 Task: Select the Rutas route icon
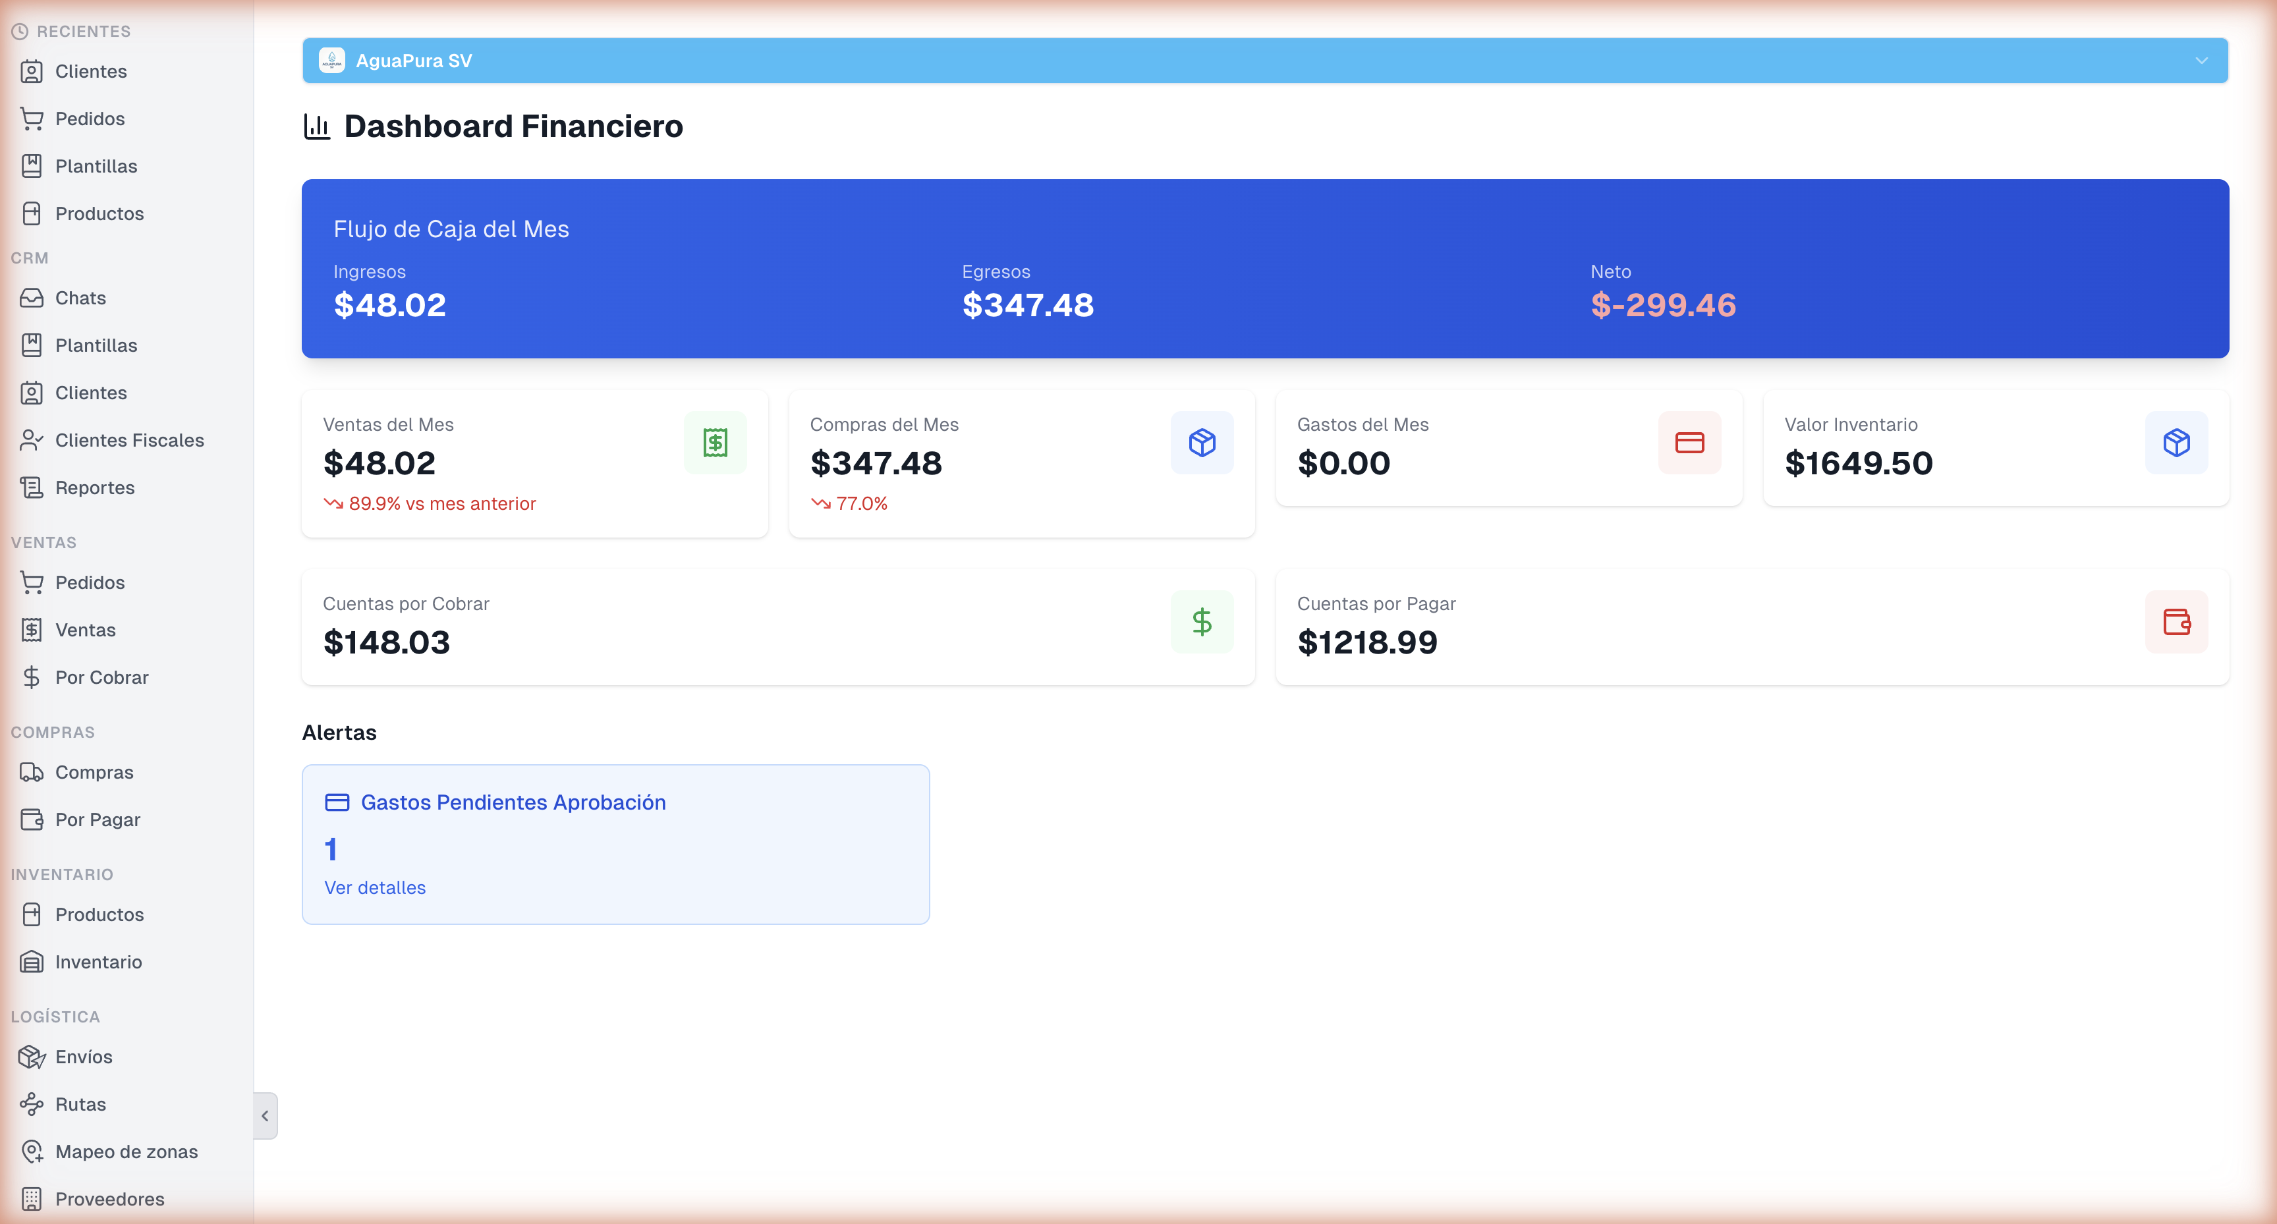point(32,1104)
